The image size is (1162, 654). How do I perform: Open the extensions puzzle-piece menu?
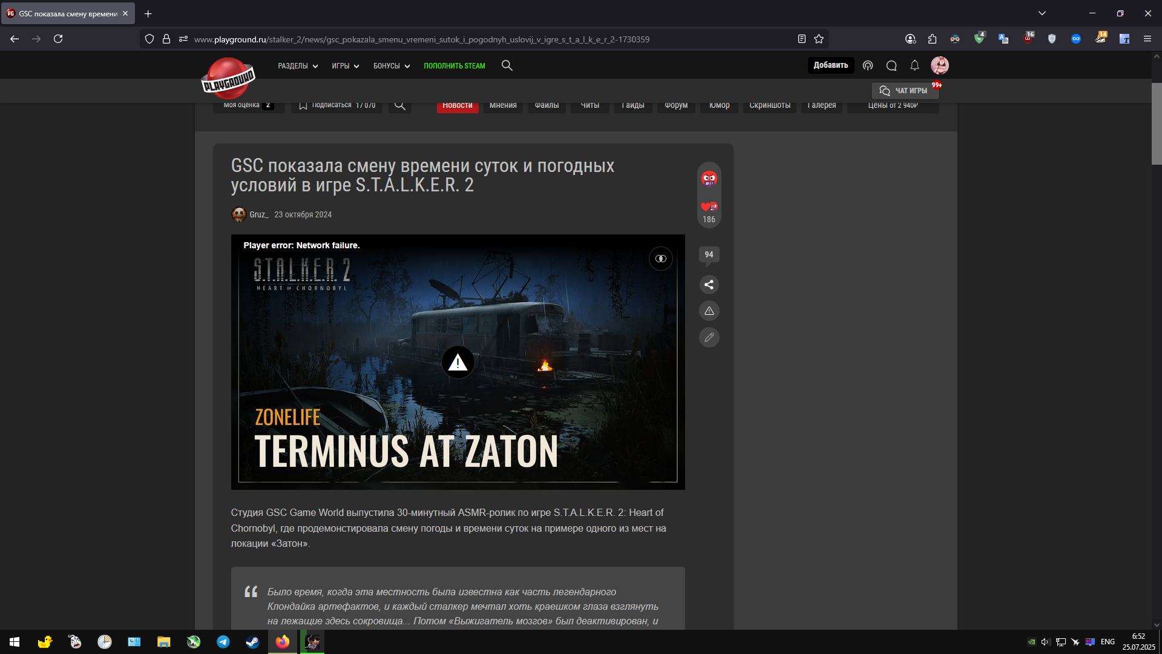pyautogui.click(x=932, y=39)
